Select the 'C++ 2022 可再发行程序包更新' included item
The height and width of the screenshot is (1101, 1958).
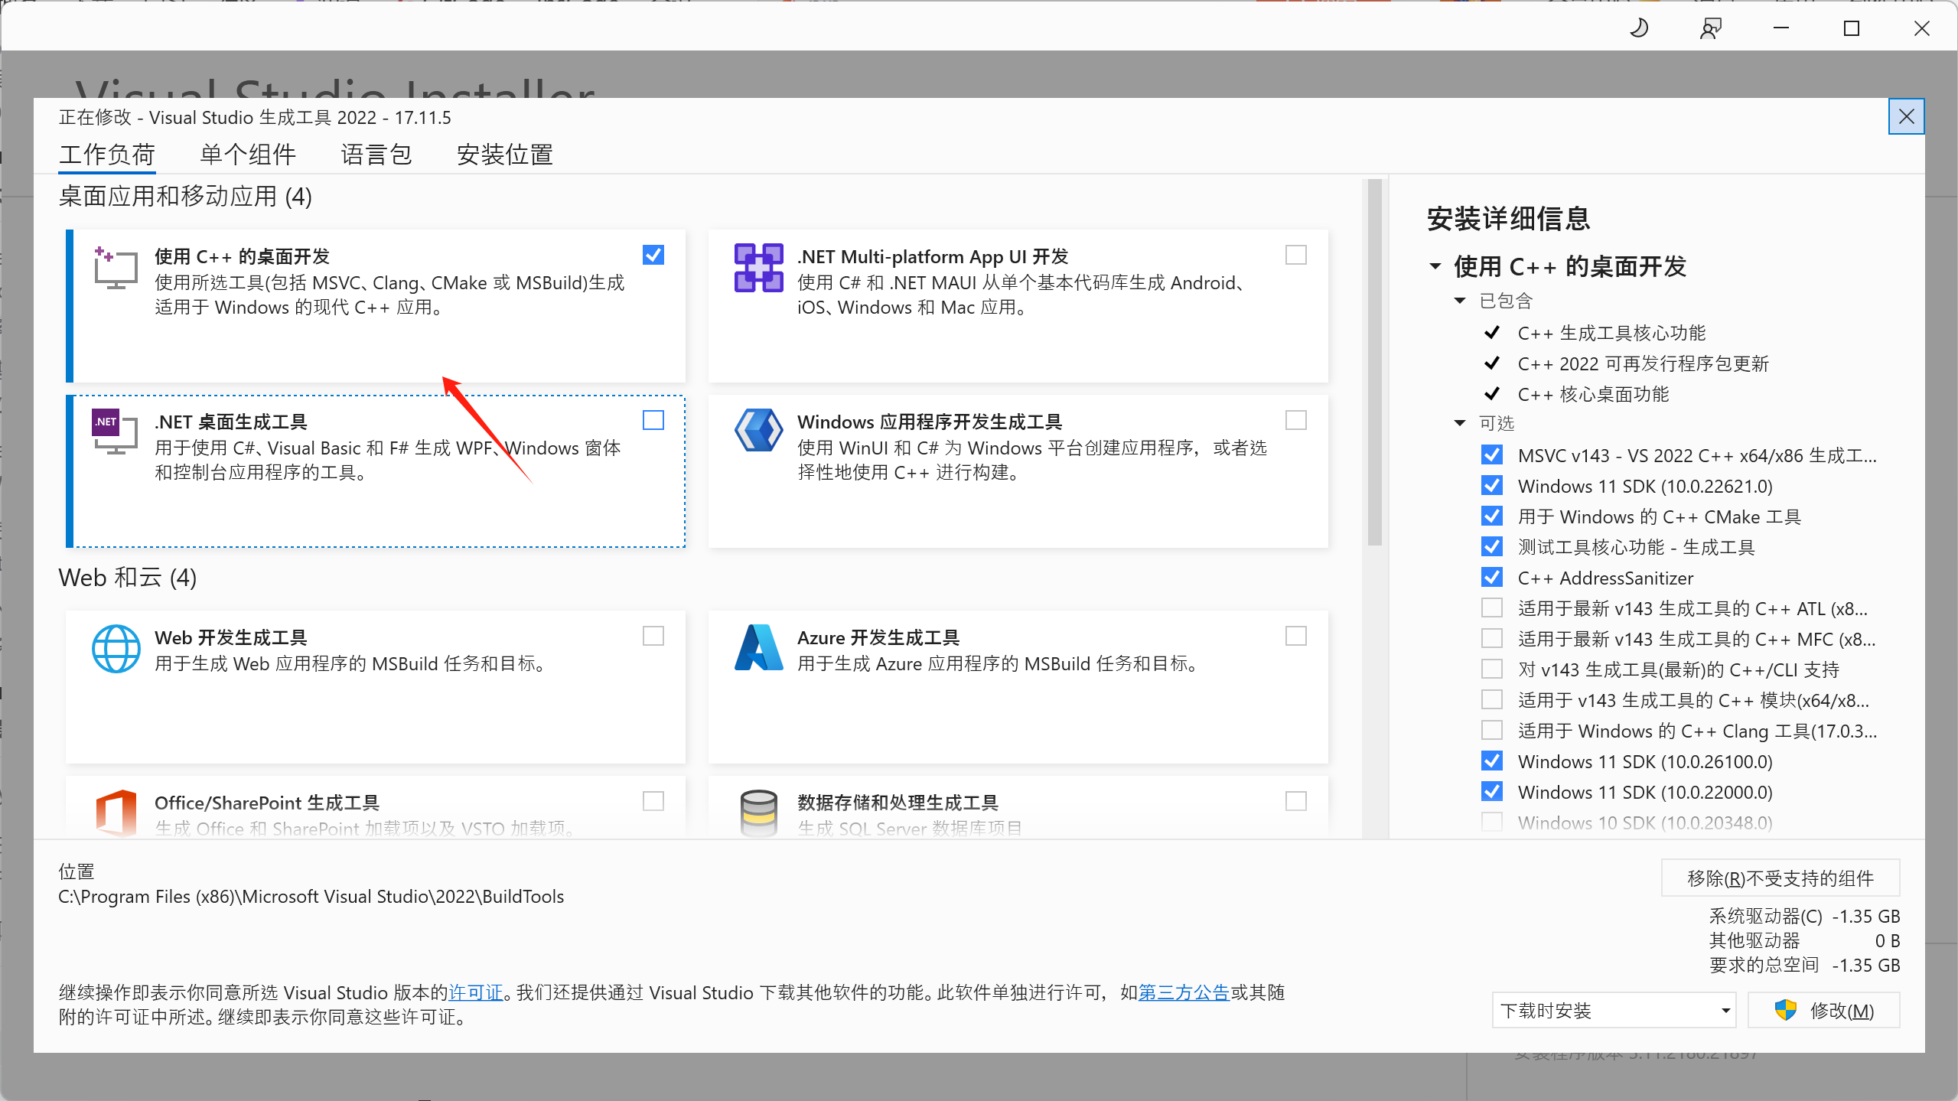coord(1643,363)
